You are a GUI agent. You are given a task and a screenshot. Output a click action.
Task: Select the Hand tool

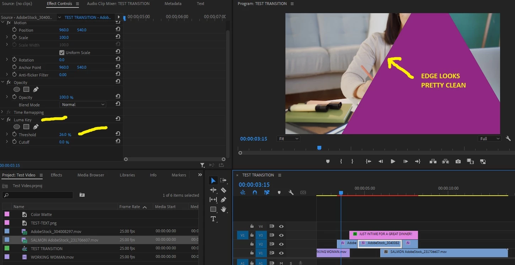[223, 209]
